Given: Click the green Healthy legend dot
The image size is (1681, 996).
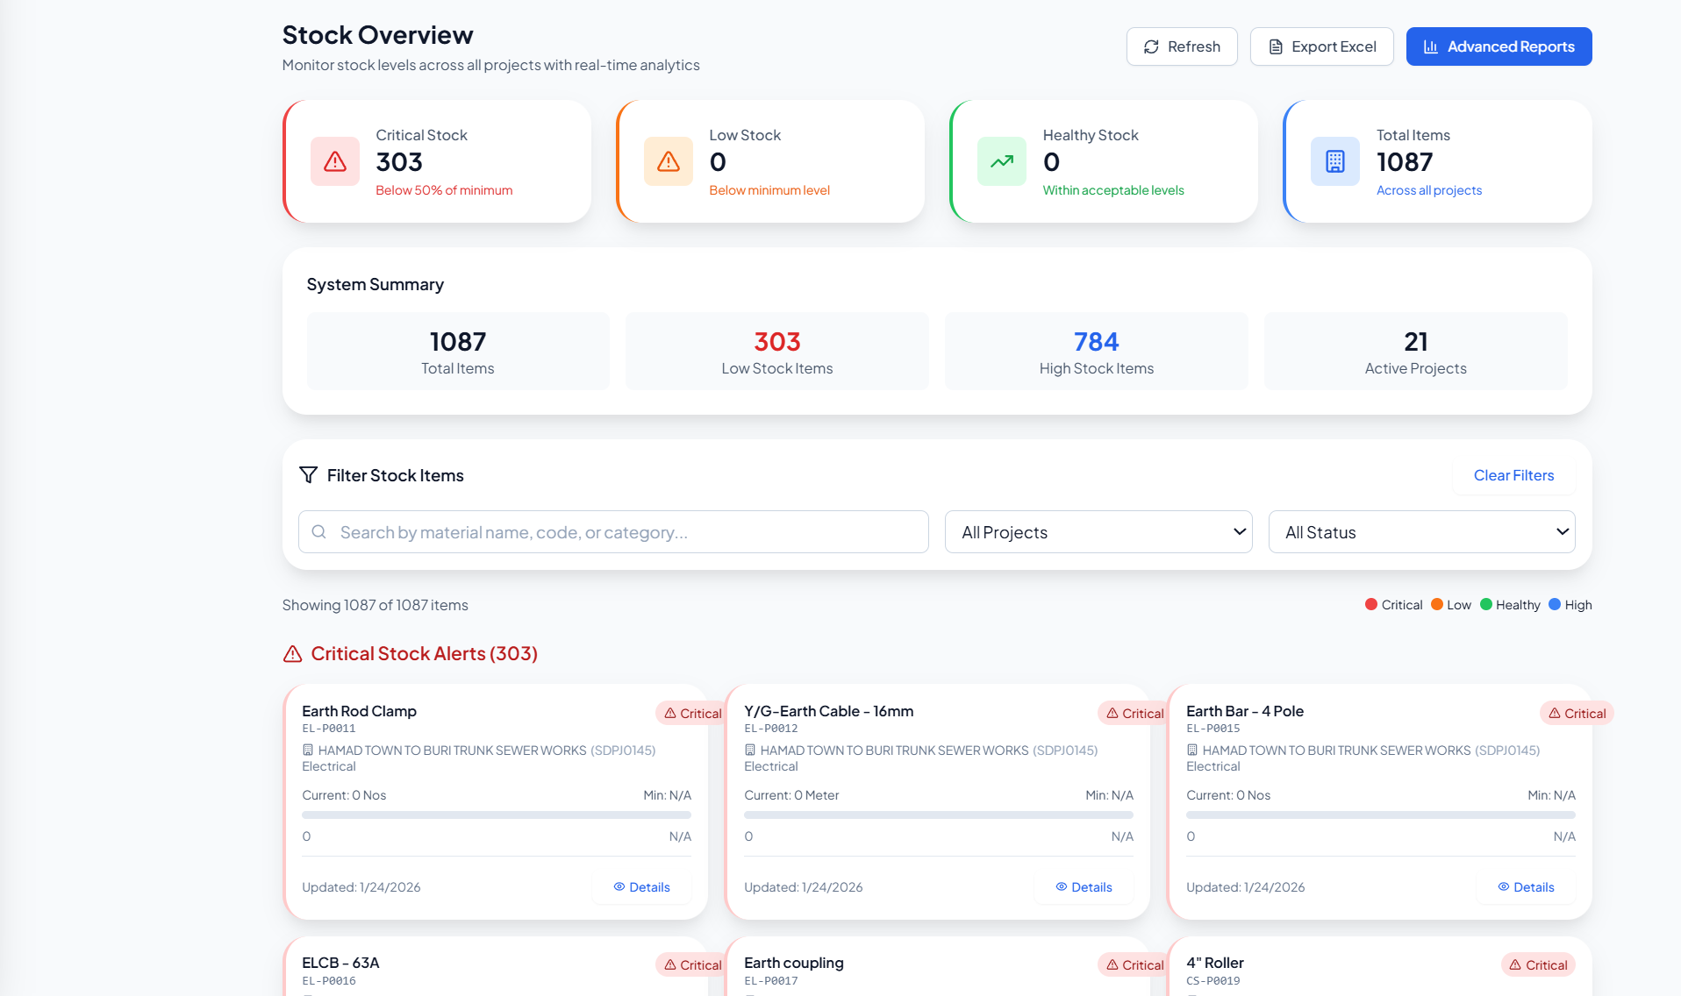Looking at the screenshot, I should [x=1486, y=604].
